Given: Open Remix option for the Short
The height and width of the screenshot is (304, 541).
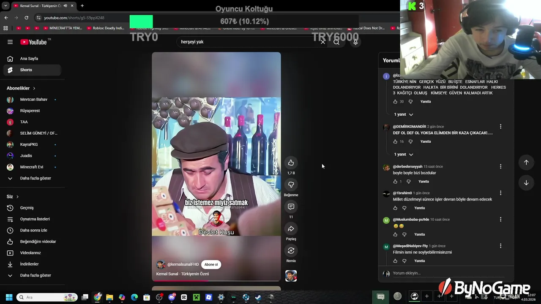Looking at the screenshot, I should click(291, 251).
